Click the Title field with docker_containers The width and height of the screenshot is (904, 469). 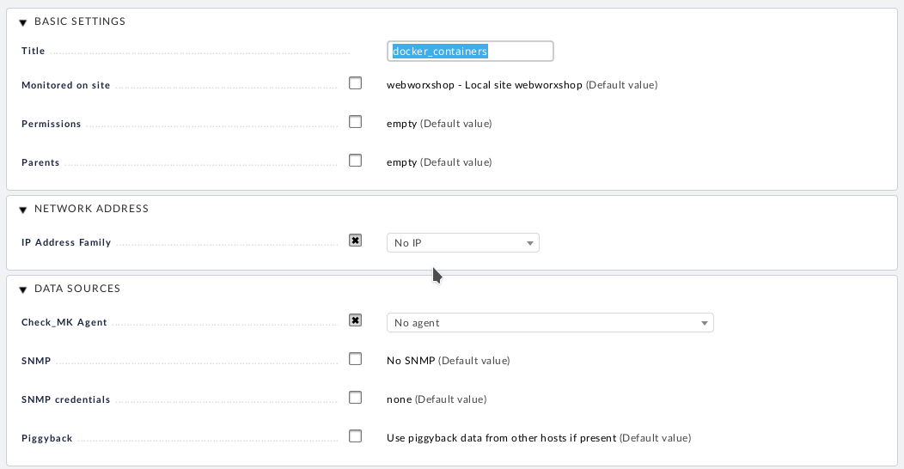point(470,52)
